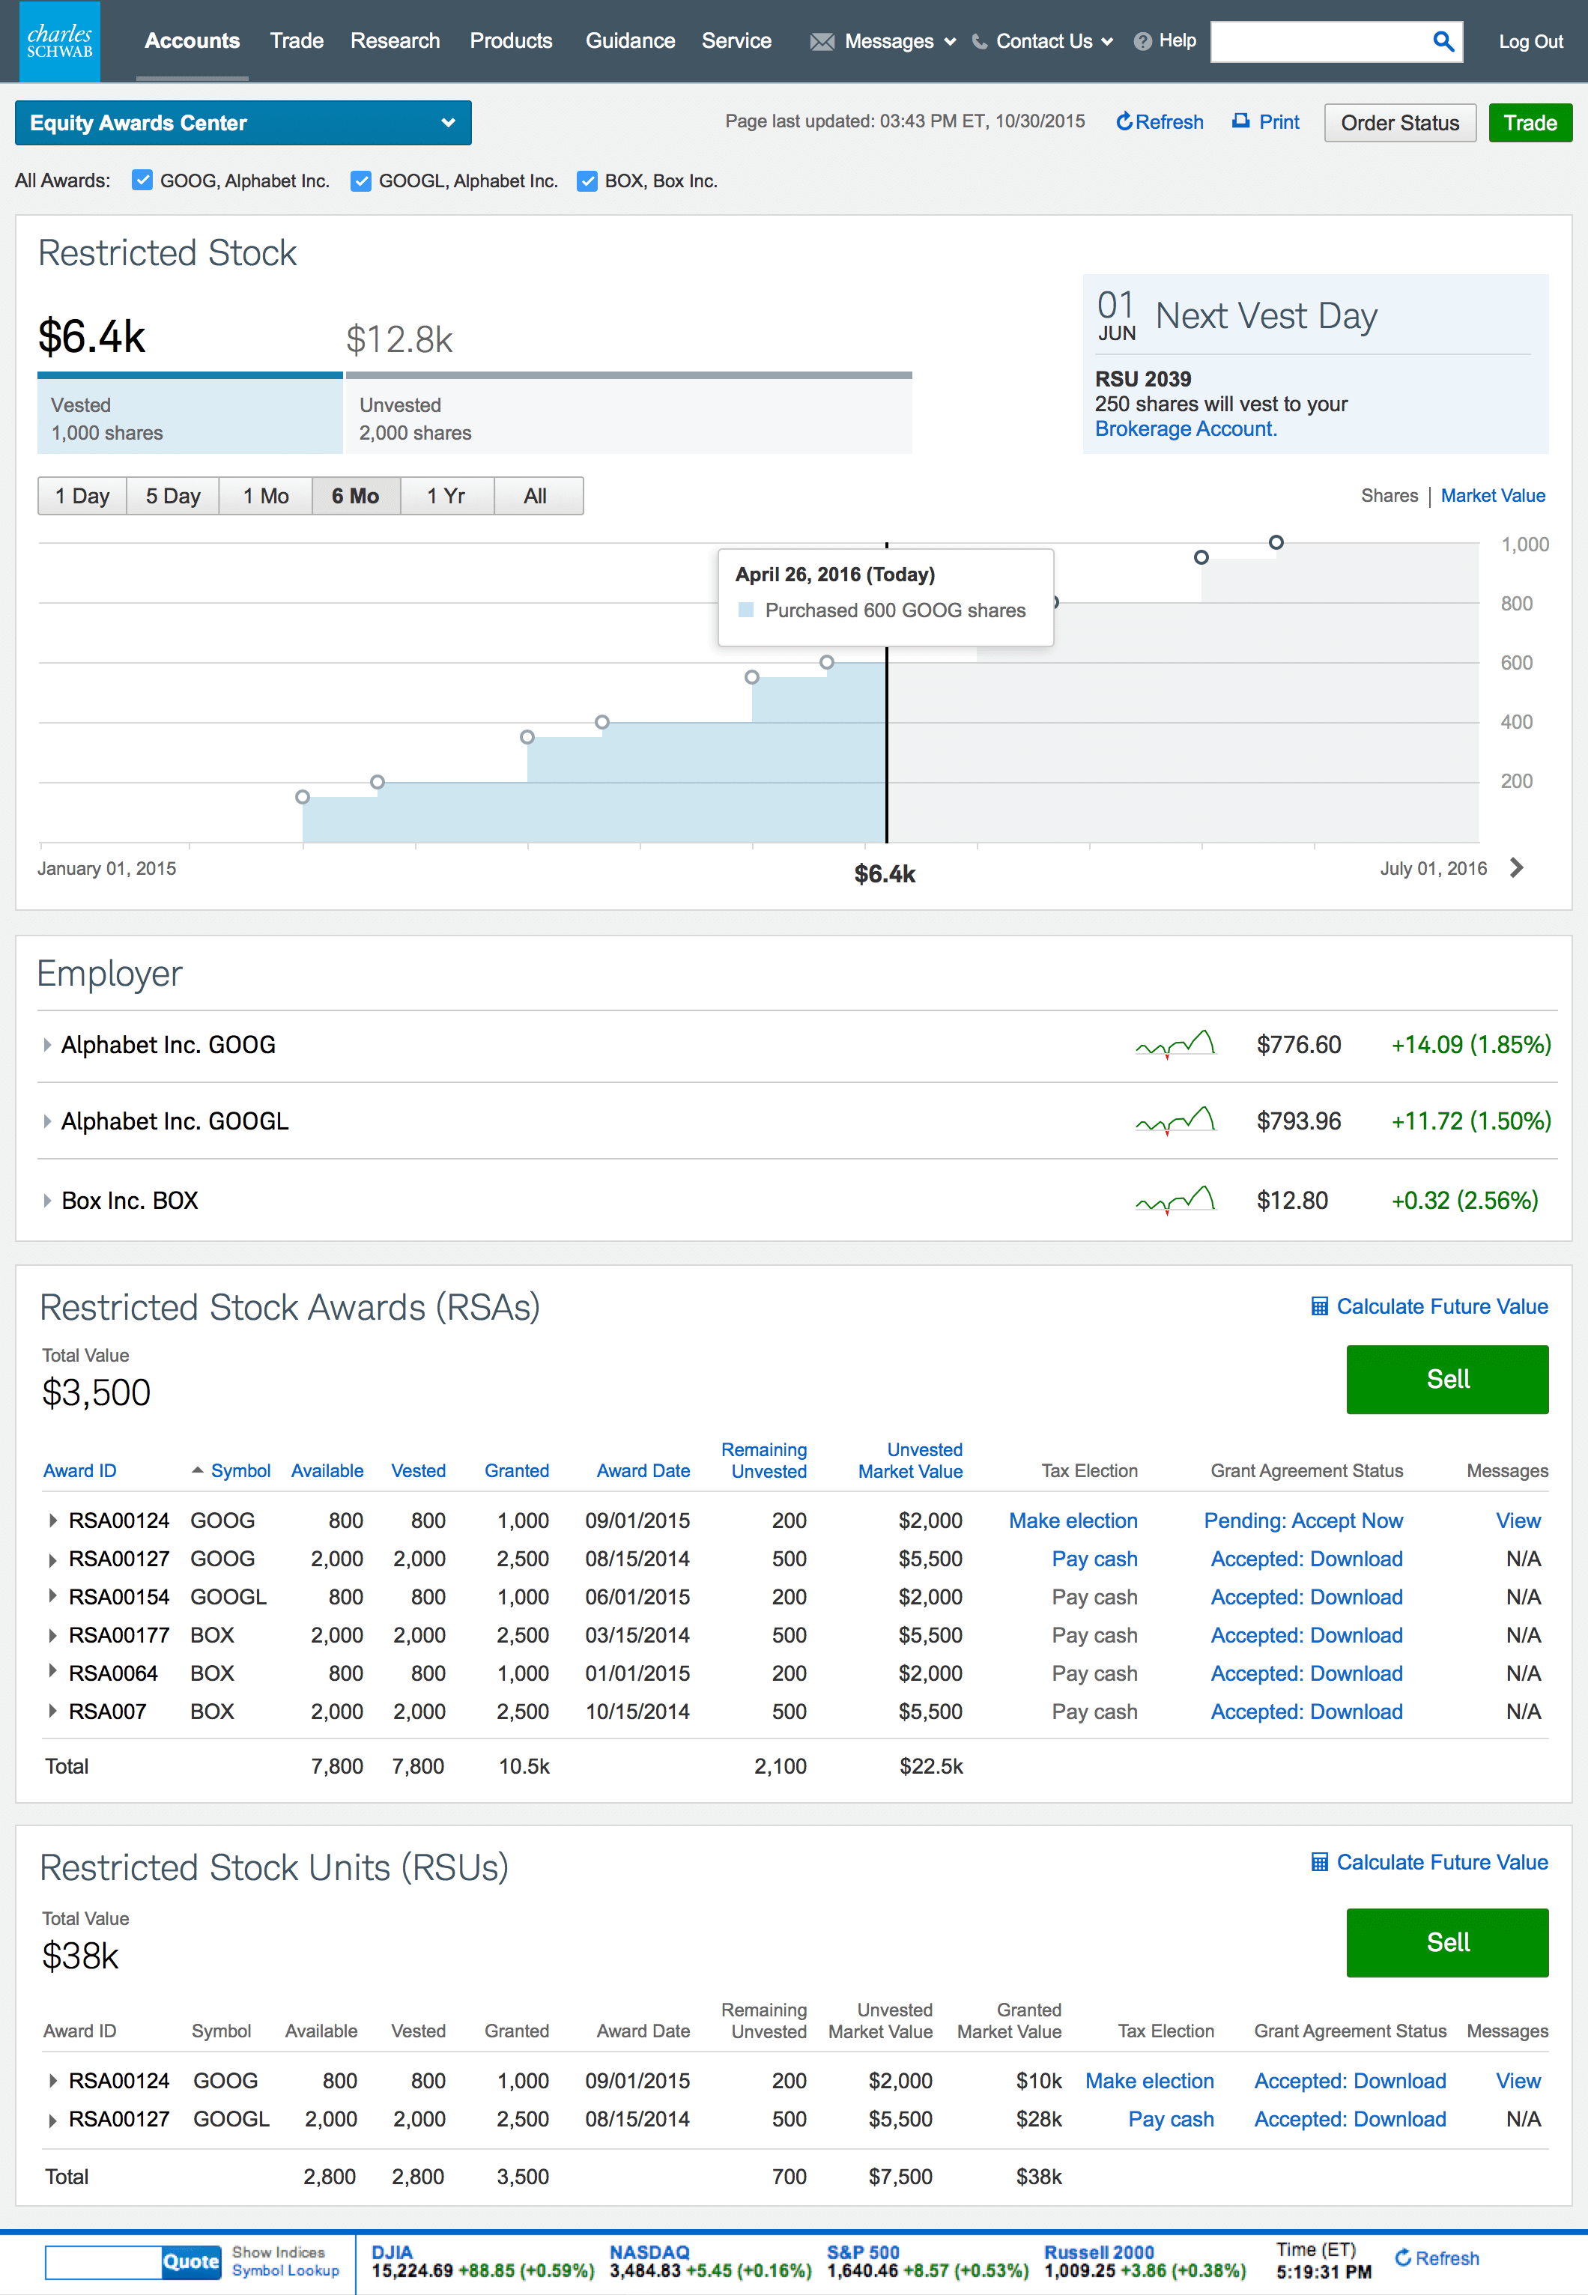Click the Charles Schwab logo
Viewport: 1588px width, 2295px height.
[60, 40]
